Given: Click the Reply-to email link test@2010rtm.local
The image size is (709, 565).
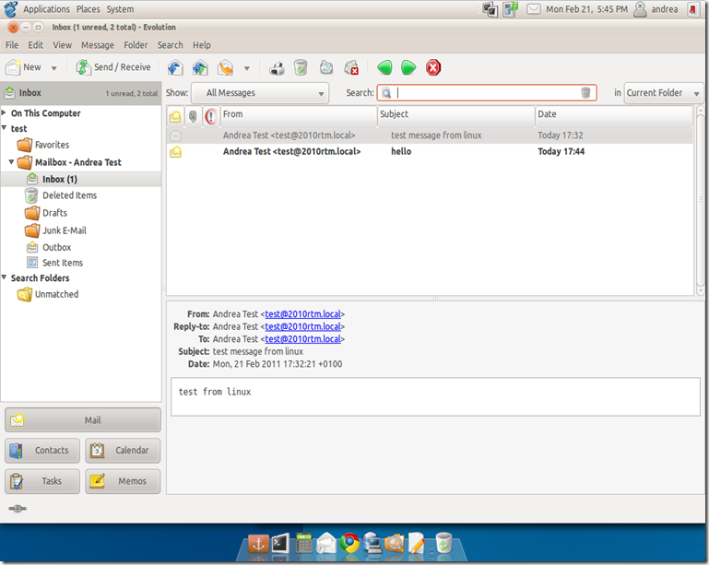Looking at the screenshot, I should (x=302, y=326).
